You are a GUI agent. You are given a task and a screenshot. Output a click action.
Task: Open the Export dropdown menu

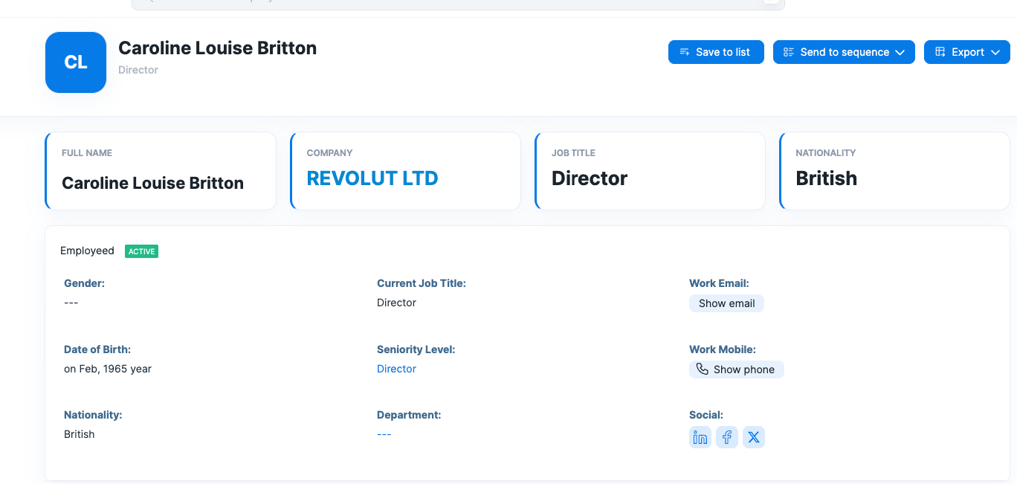[x=967, y=52]
